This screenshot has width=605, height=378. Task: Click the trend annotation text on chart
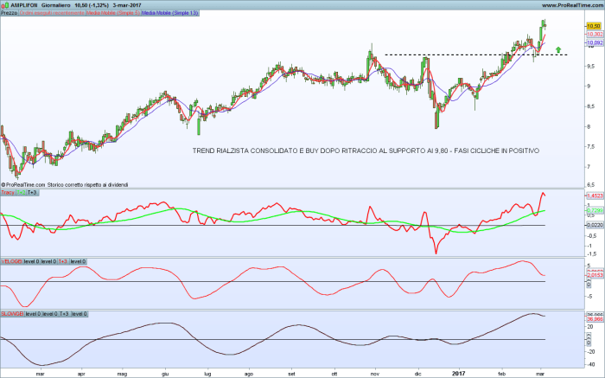click(x=366, y=151)
